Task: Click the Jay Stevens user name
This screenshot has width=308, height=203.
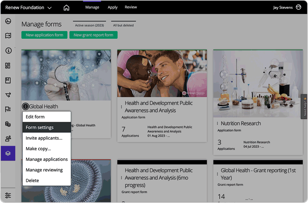Action: (x=283, y=7)
